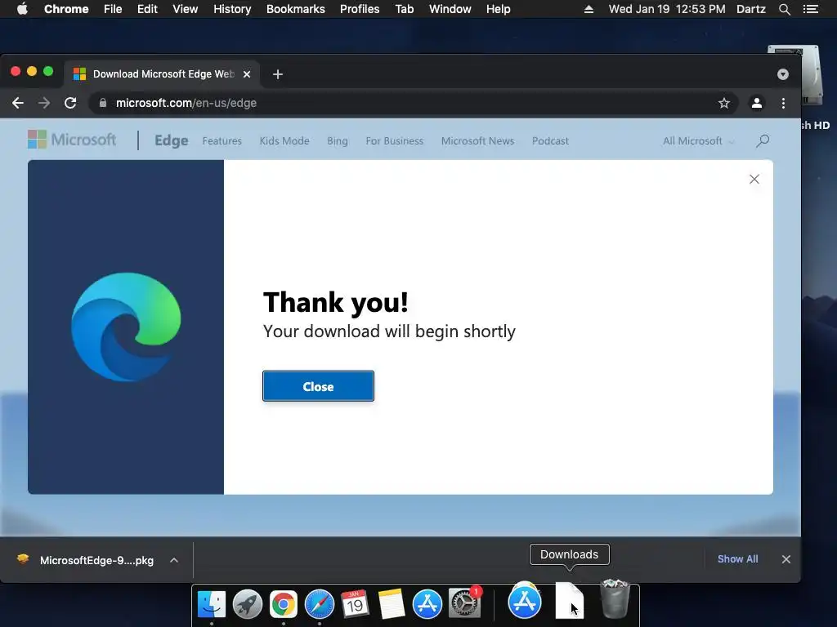Open the Trash in the Dock
The height and width of the screenshot is (627, 837).
[615, 599]
